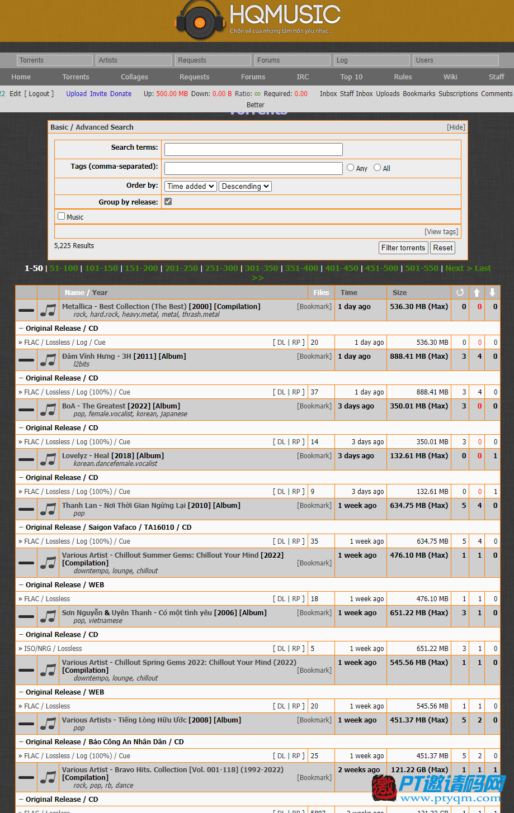The image size is (514, 813).
Task: Open the Subscriptions link
Action: tap(458, 93)
